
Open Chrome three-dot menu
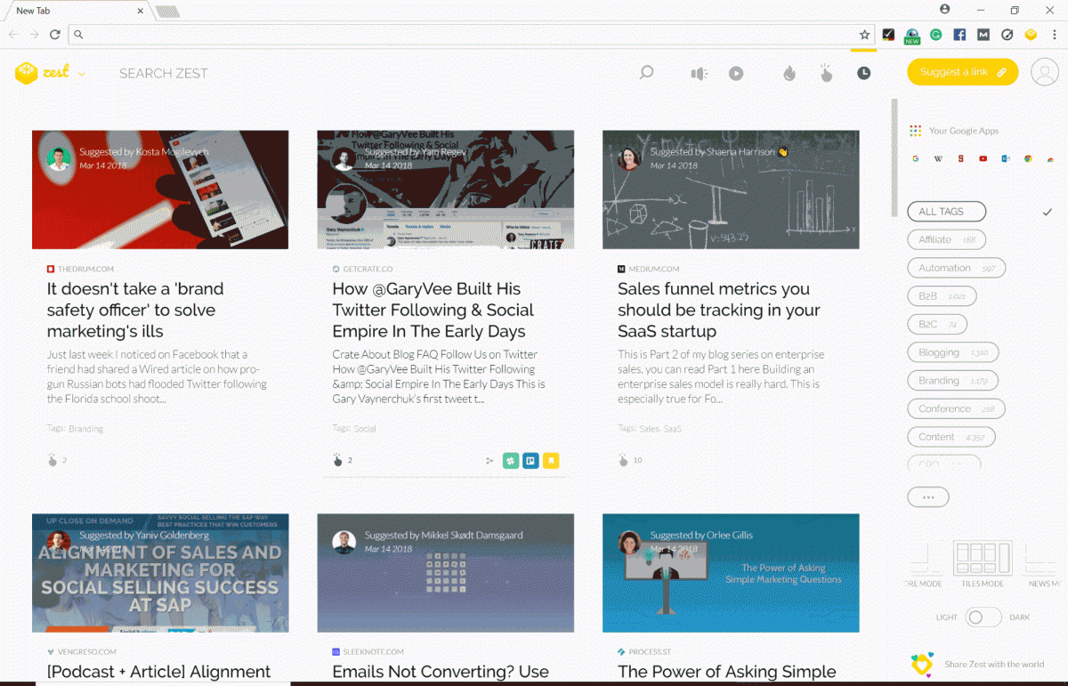coord(1054,35)
